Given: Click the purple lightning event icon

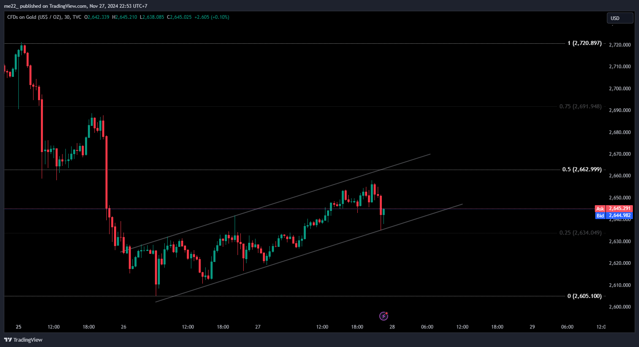Looking at the screenshot, I should 383,316.
